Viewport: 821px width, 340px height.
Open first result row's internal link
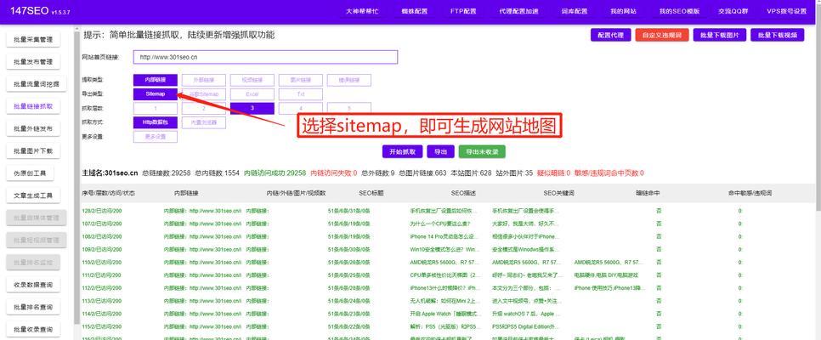(x=202, y=211)
